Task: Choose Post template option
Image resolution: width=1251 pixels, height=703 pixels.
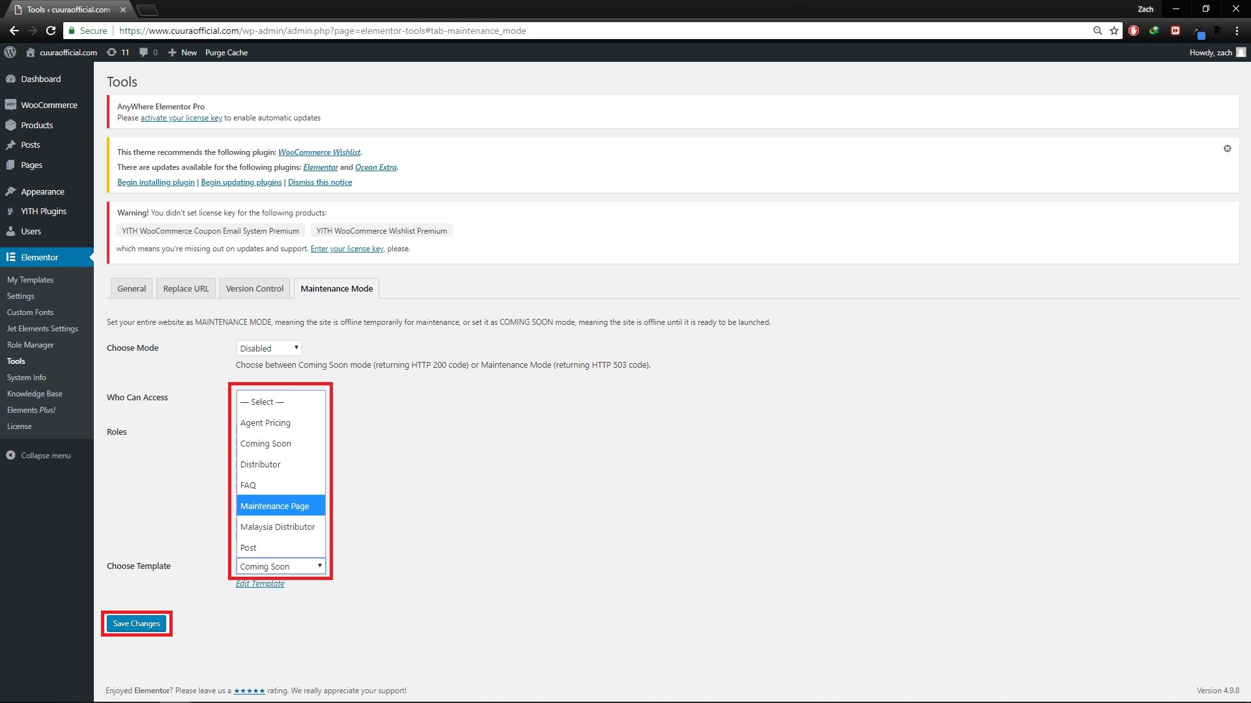Action: click(281, 547)
